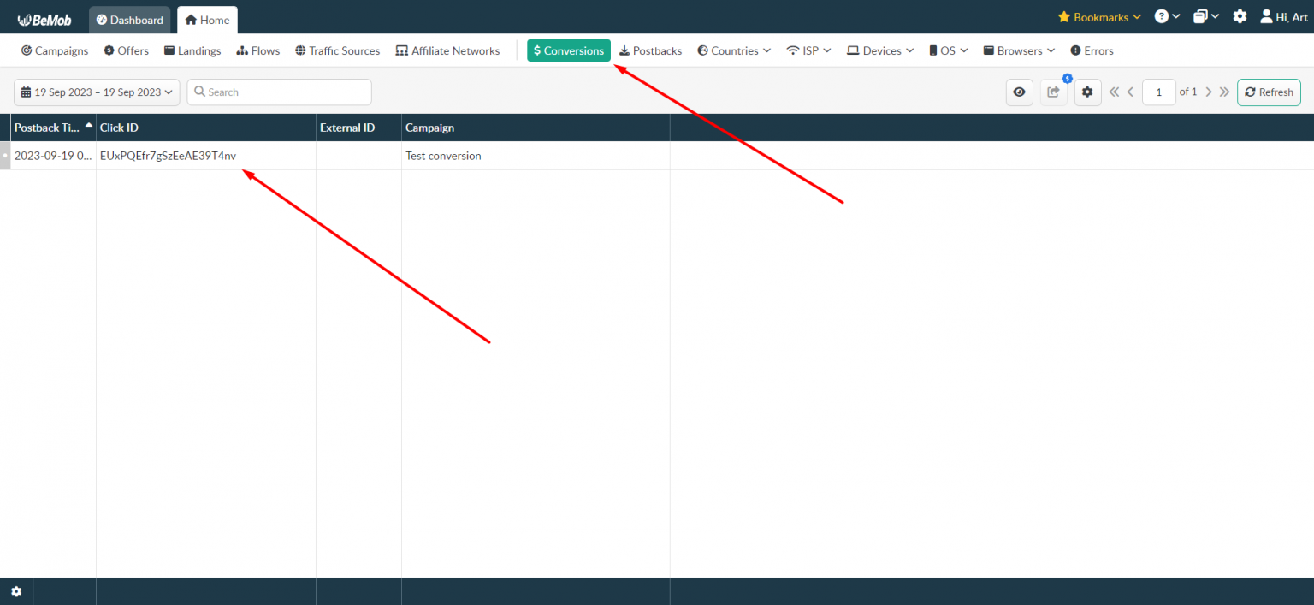Open the Traffic Sources report
The height and width of the screenshot is (605, 1314).
point(337,50)
